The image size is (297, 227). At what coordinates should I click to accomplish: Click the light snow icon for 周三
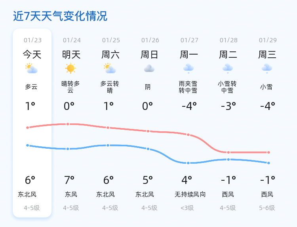tap(267, 68)
